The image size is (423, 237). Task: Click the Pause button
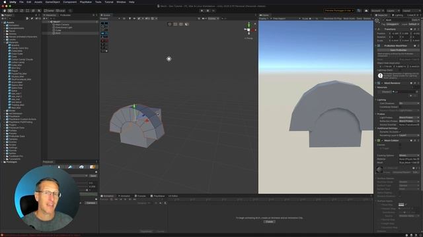[x=208, y=11]
